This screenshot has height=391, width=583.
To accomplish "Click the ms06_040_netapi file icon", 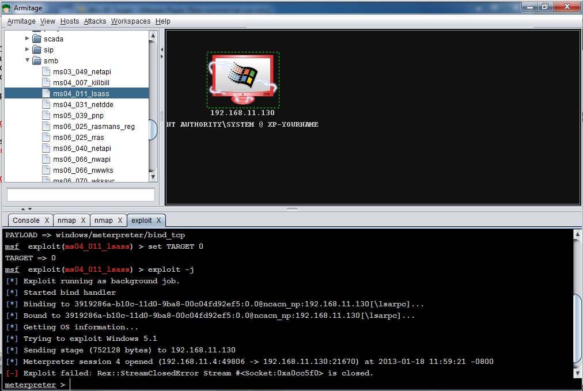I will click(46, 149).
